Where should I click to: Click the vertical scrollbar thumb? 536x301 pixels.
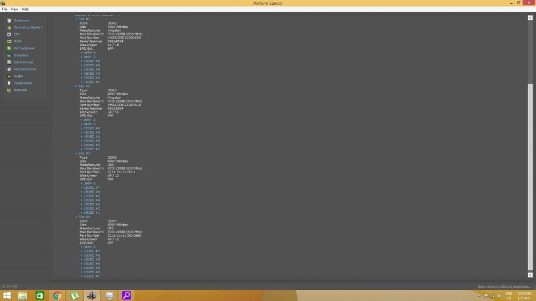tap(530, 176)
